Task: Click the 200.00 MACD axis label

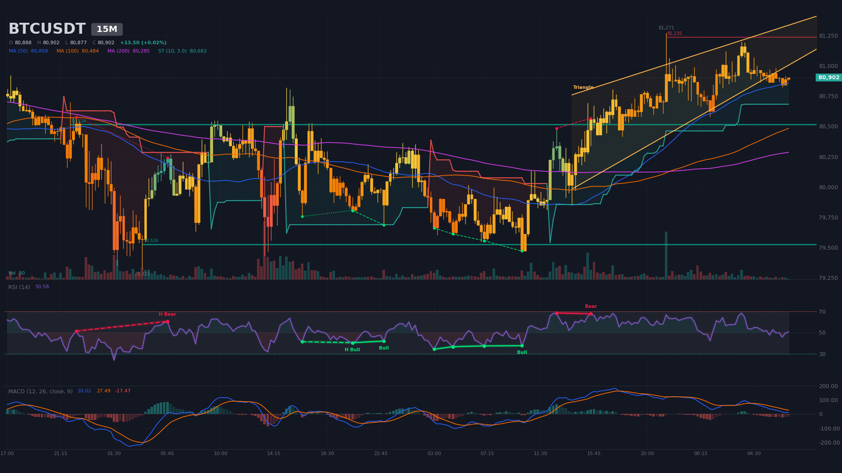Action: pos(828,386)
